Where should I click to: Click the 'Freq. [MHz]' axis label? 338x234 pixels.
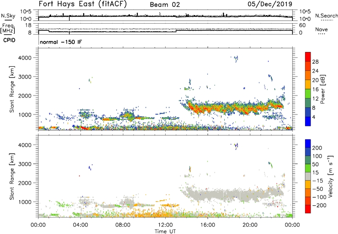pyautogui.click(x=8, y=28)
